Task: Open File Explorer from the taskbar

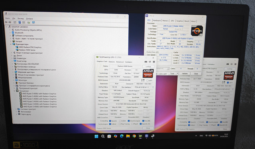Action: pyautogui.click(x=128, y=136)
